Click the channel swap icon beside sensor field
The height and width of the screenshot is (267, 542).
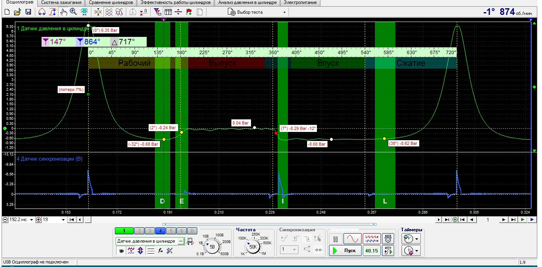190,241
